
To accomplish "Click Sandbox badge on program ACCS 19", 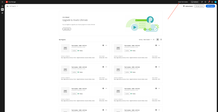I will (x=74, y=51).
